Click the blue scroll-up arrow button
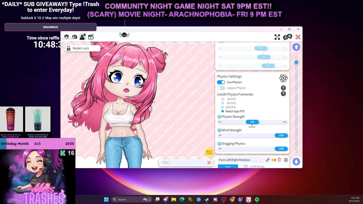Image resolution: width=363 pixels, height=204 pixels. 296,47
